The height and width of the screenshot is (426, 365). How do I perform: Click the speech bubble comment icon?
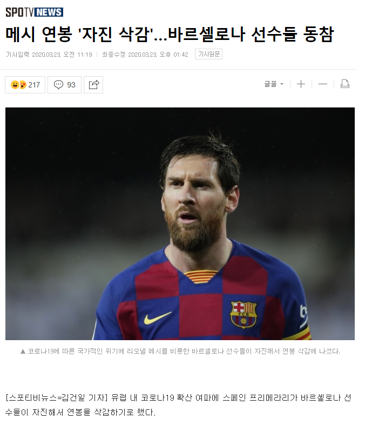(x=58, y=85)
